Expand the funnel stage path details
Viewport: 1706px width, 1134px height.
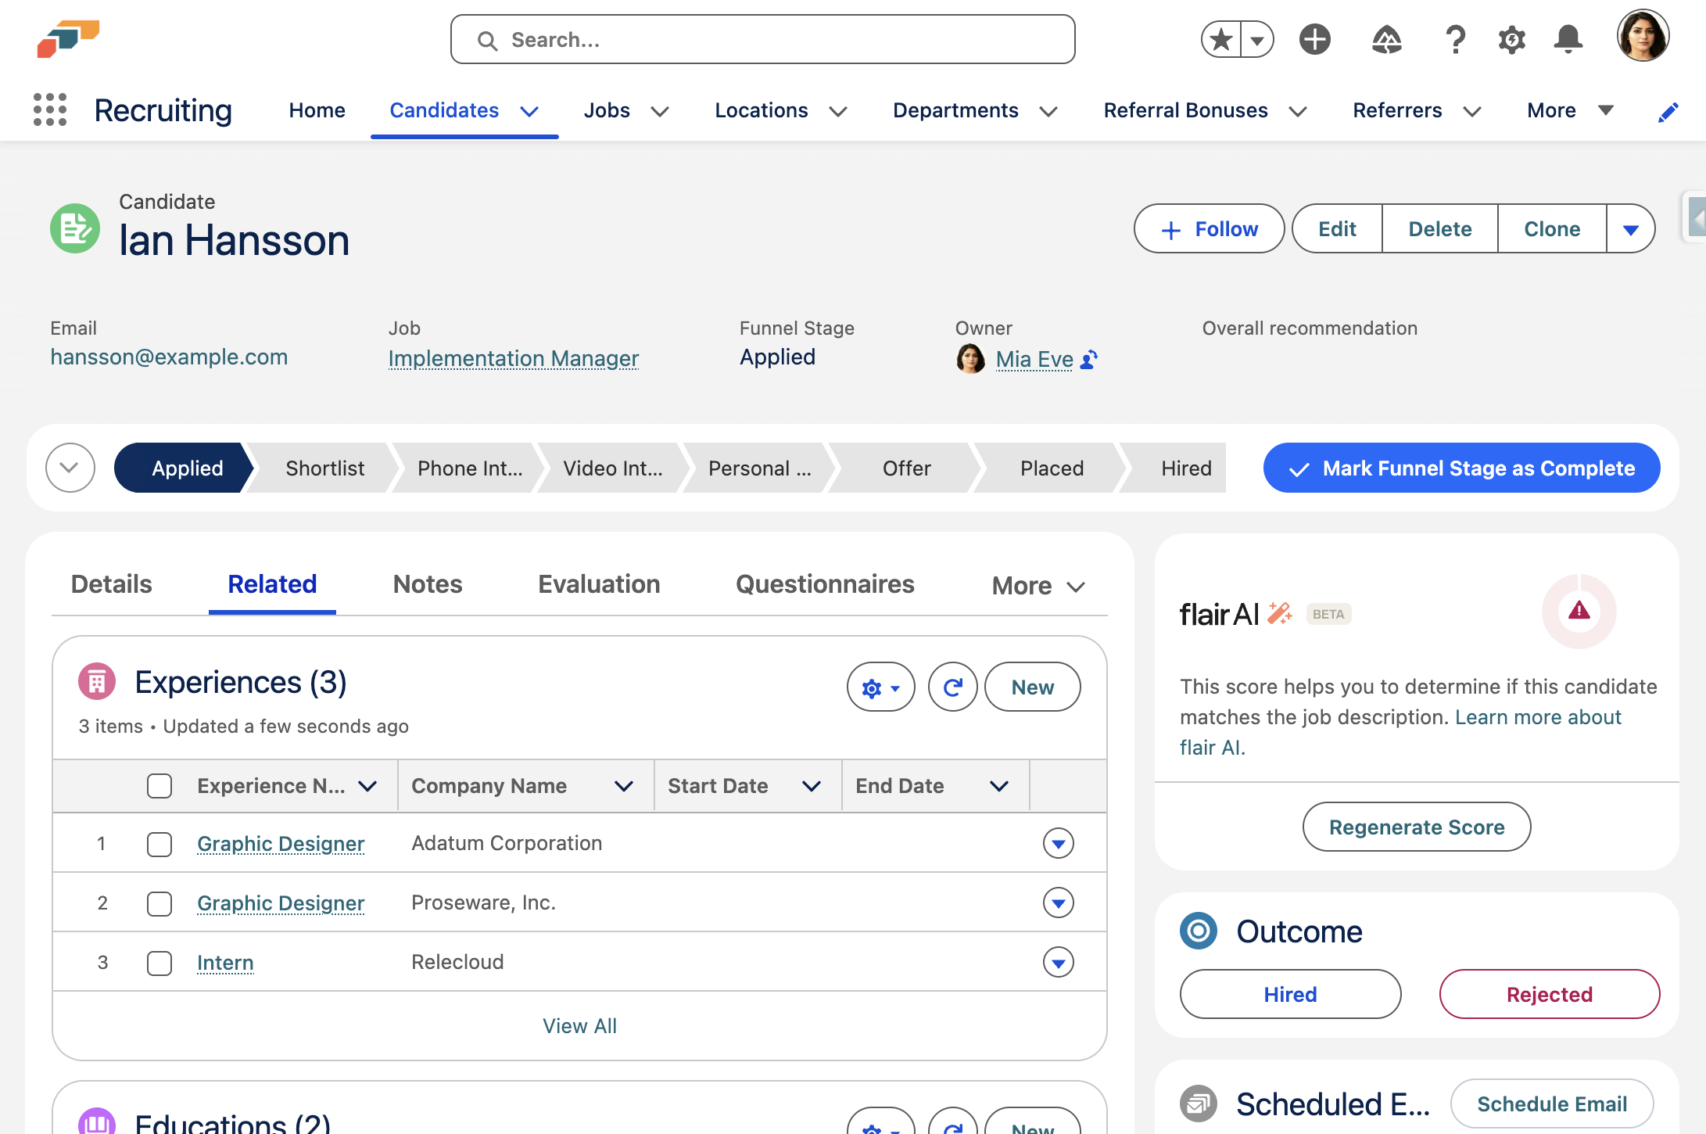pos(70,468)
